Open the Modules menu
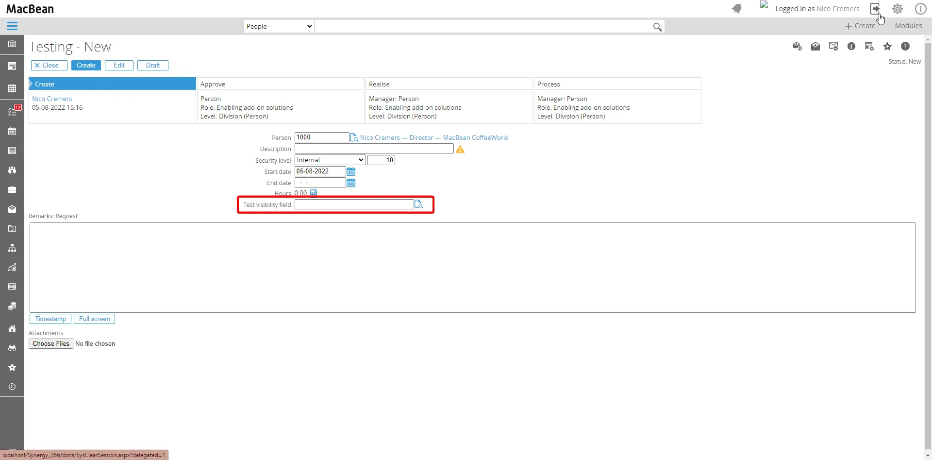The height and width of the screenshot is (460, 932). 908,26
